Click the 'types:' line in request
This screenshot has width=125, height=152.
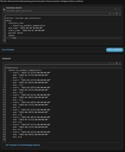[x=12, y=35]
